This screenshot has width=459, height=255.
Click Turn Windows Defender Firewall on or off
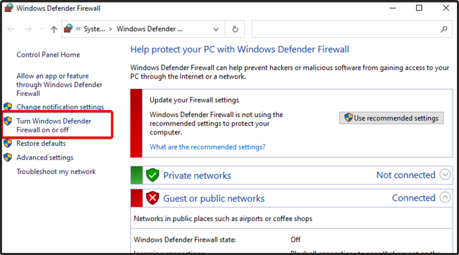[54, 125]
